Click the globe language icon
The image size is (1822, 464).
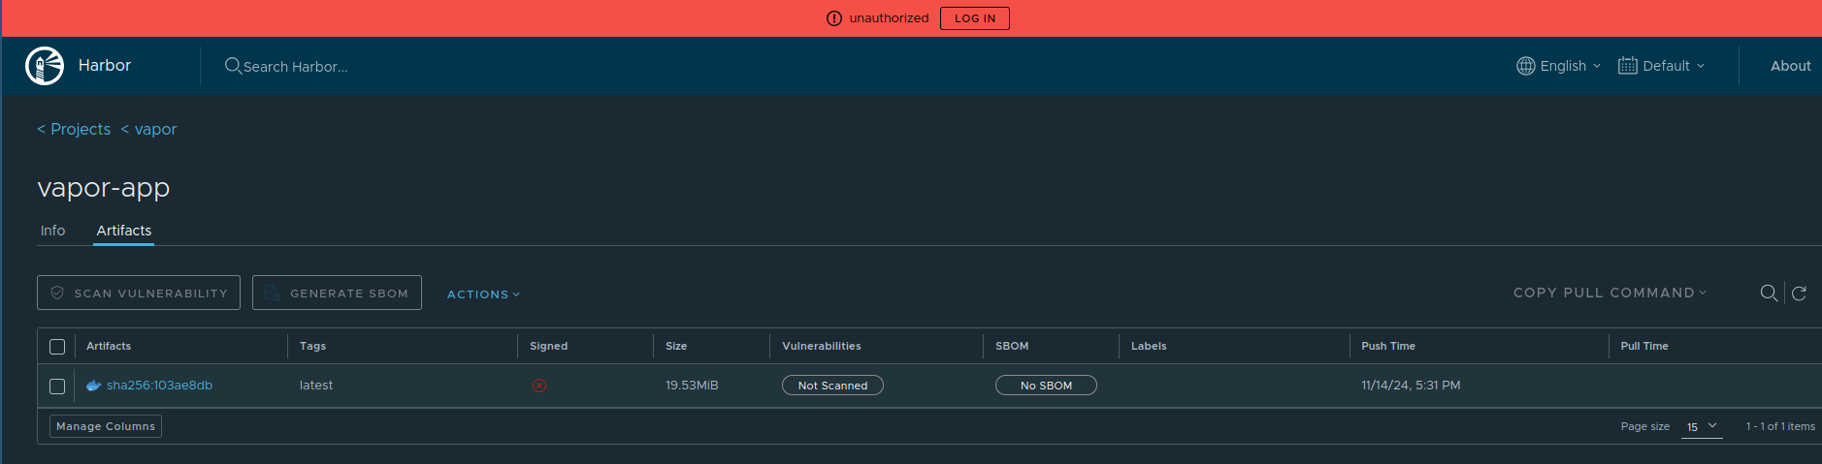[1526, 66]
